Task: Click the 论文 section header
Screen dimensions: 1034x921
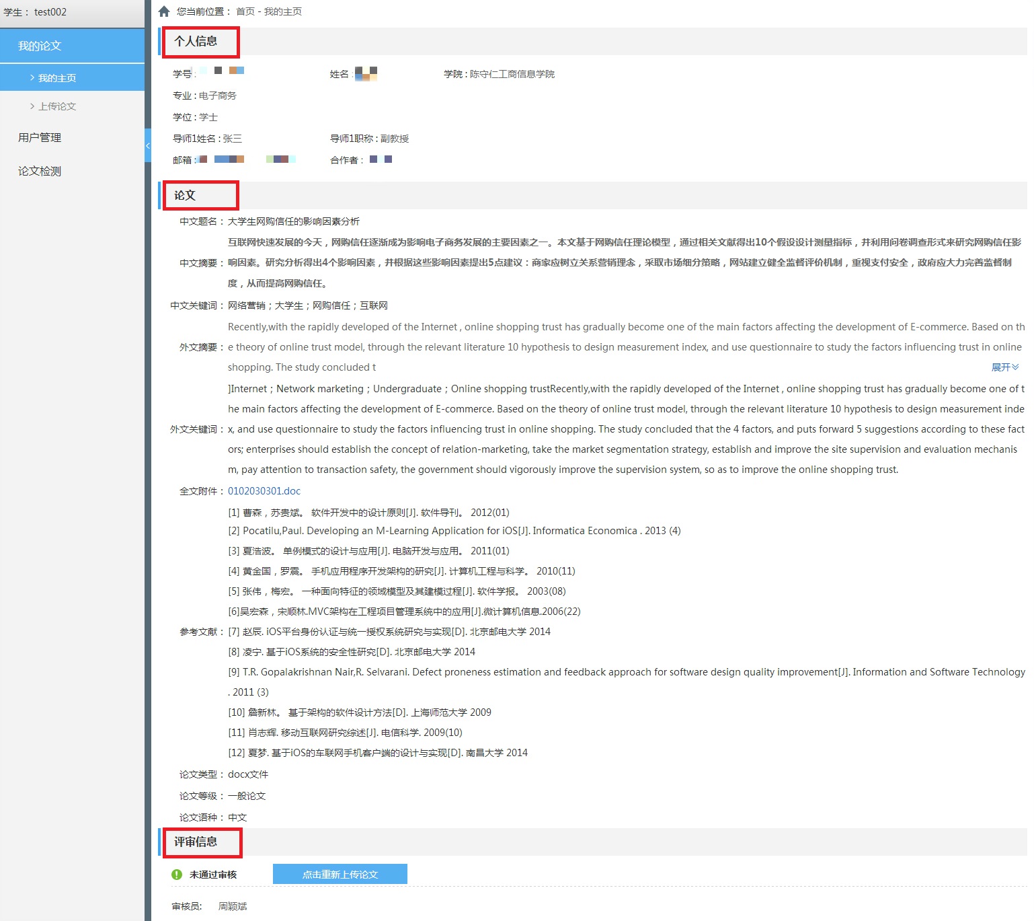Action: pos(185,195)
